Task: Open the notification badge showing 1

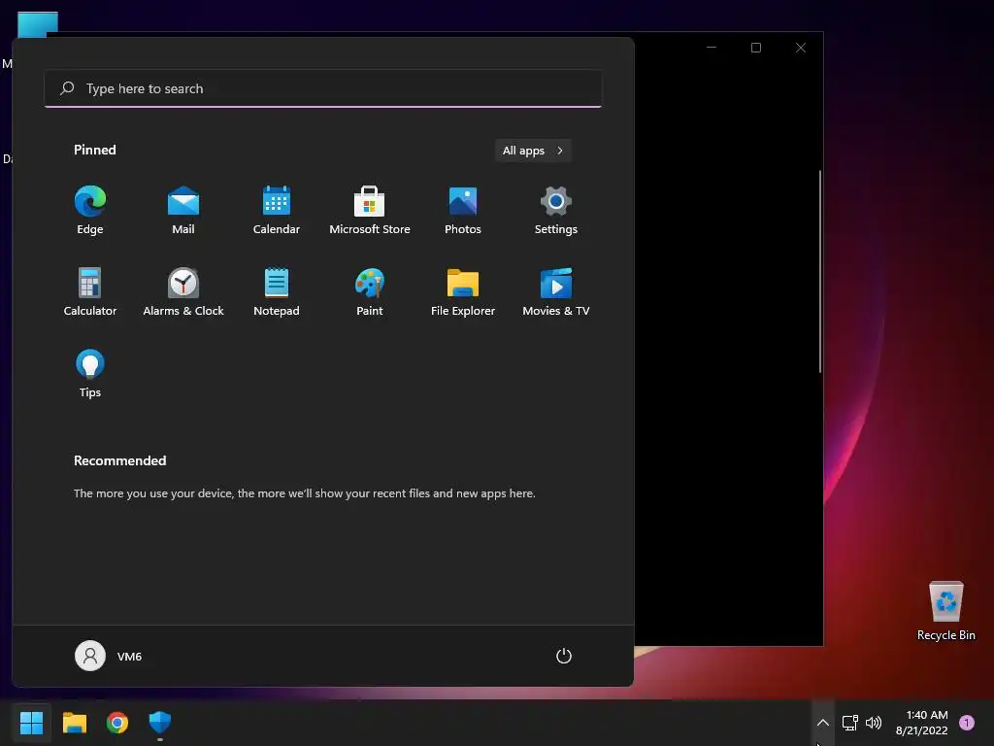Action: [x=967, y=723]
